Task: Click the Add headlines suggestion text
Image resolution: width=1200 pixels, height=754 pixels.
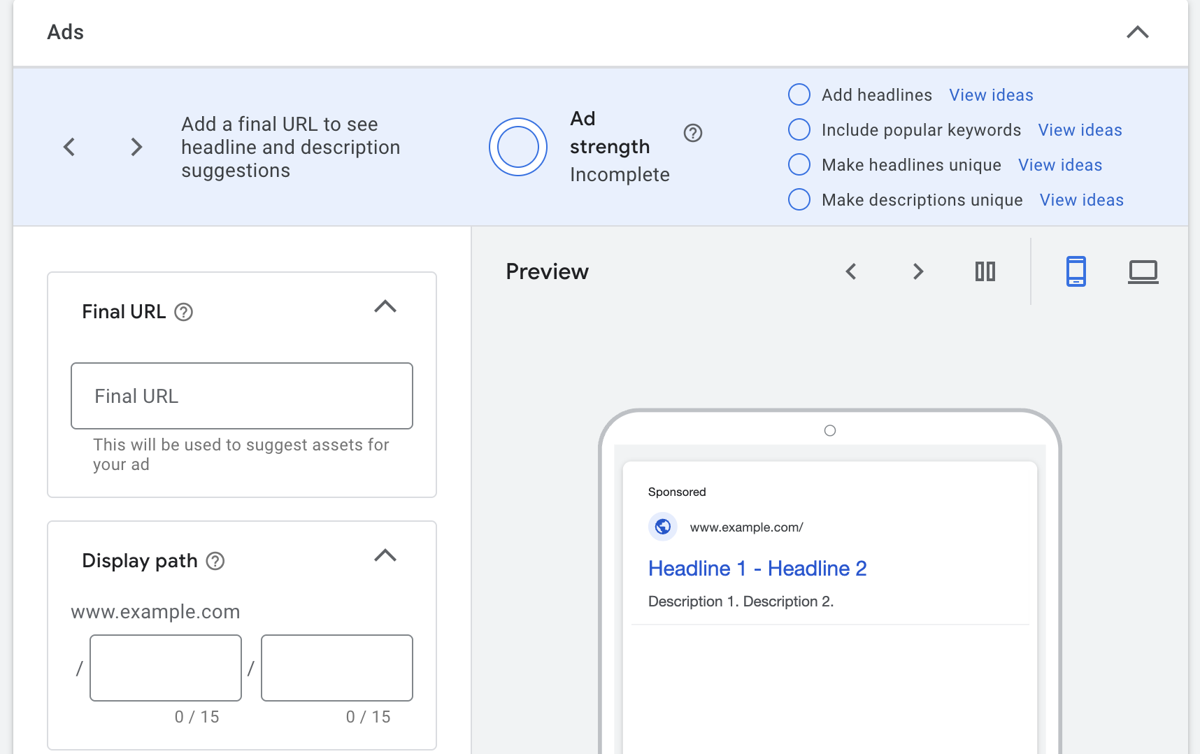Action: coord(877,95)
